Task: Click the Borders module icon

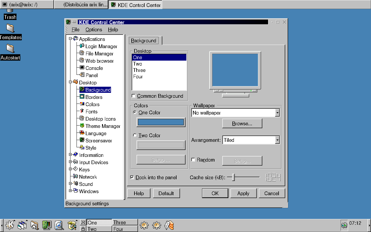Action: pyautogui.click(x=82, y=97)
